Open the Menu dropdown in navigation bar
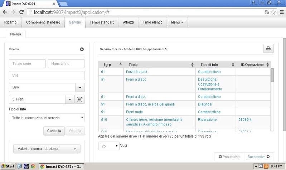 coord(177,22)
